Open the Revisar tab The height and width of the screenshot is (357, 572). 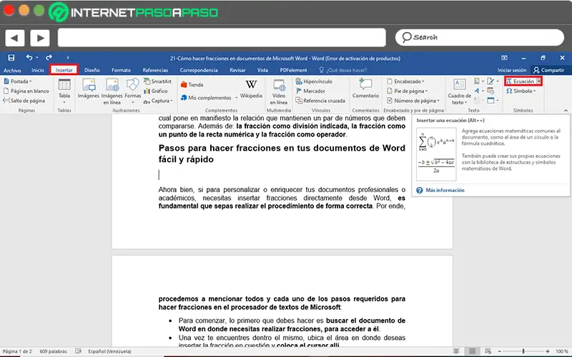[237, 70]
